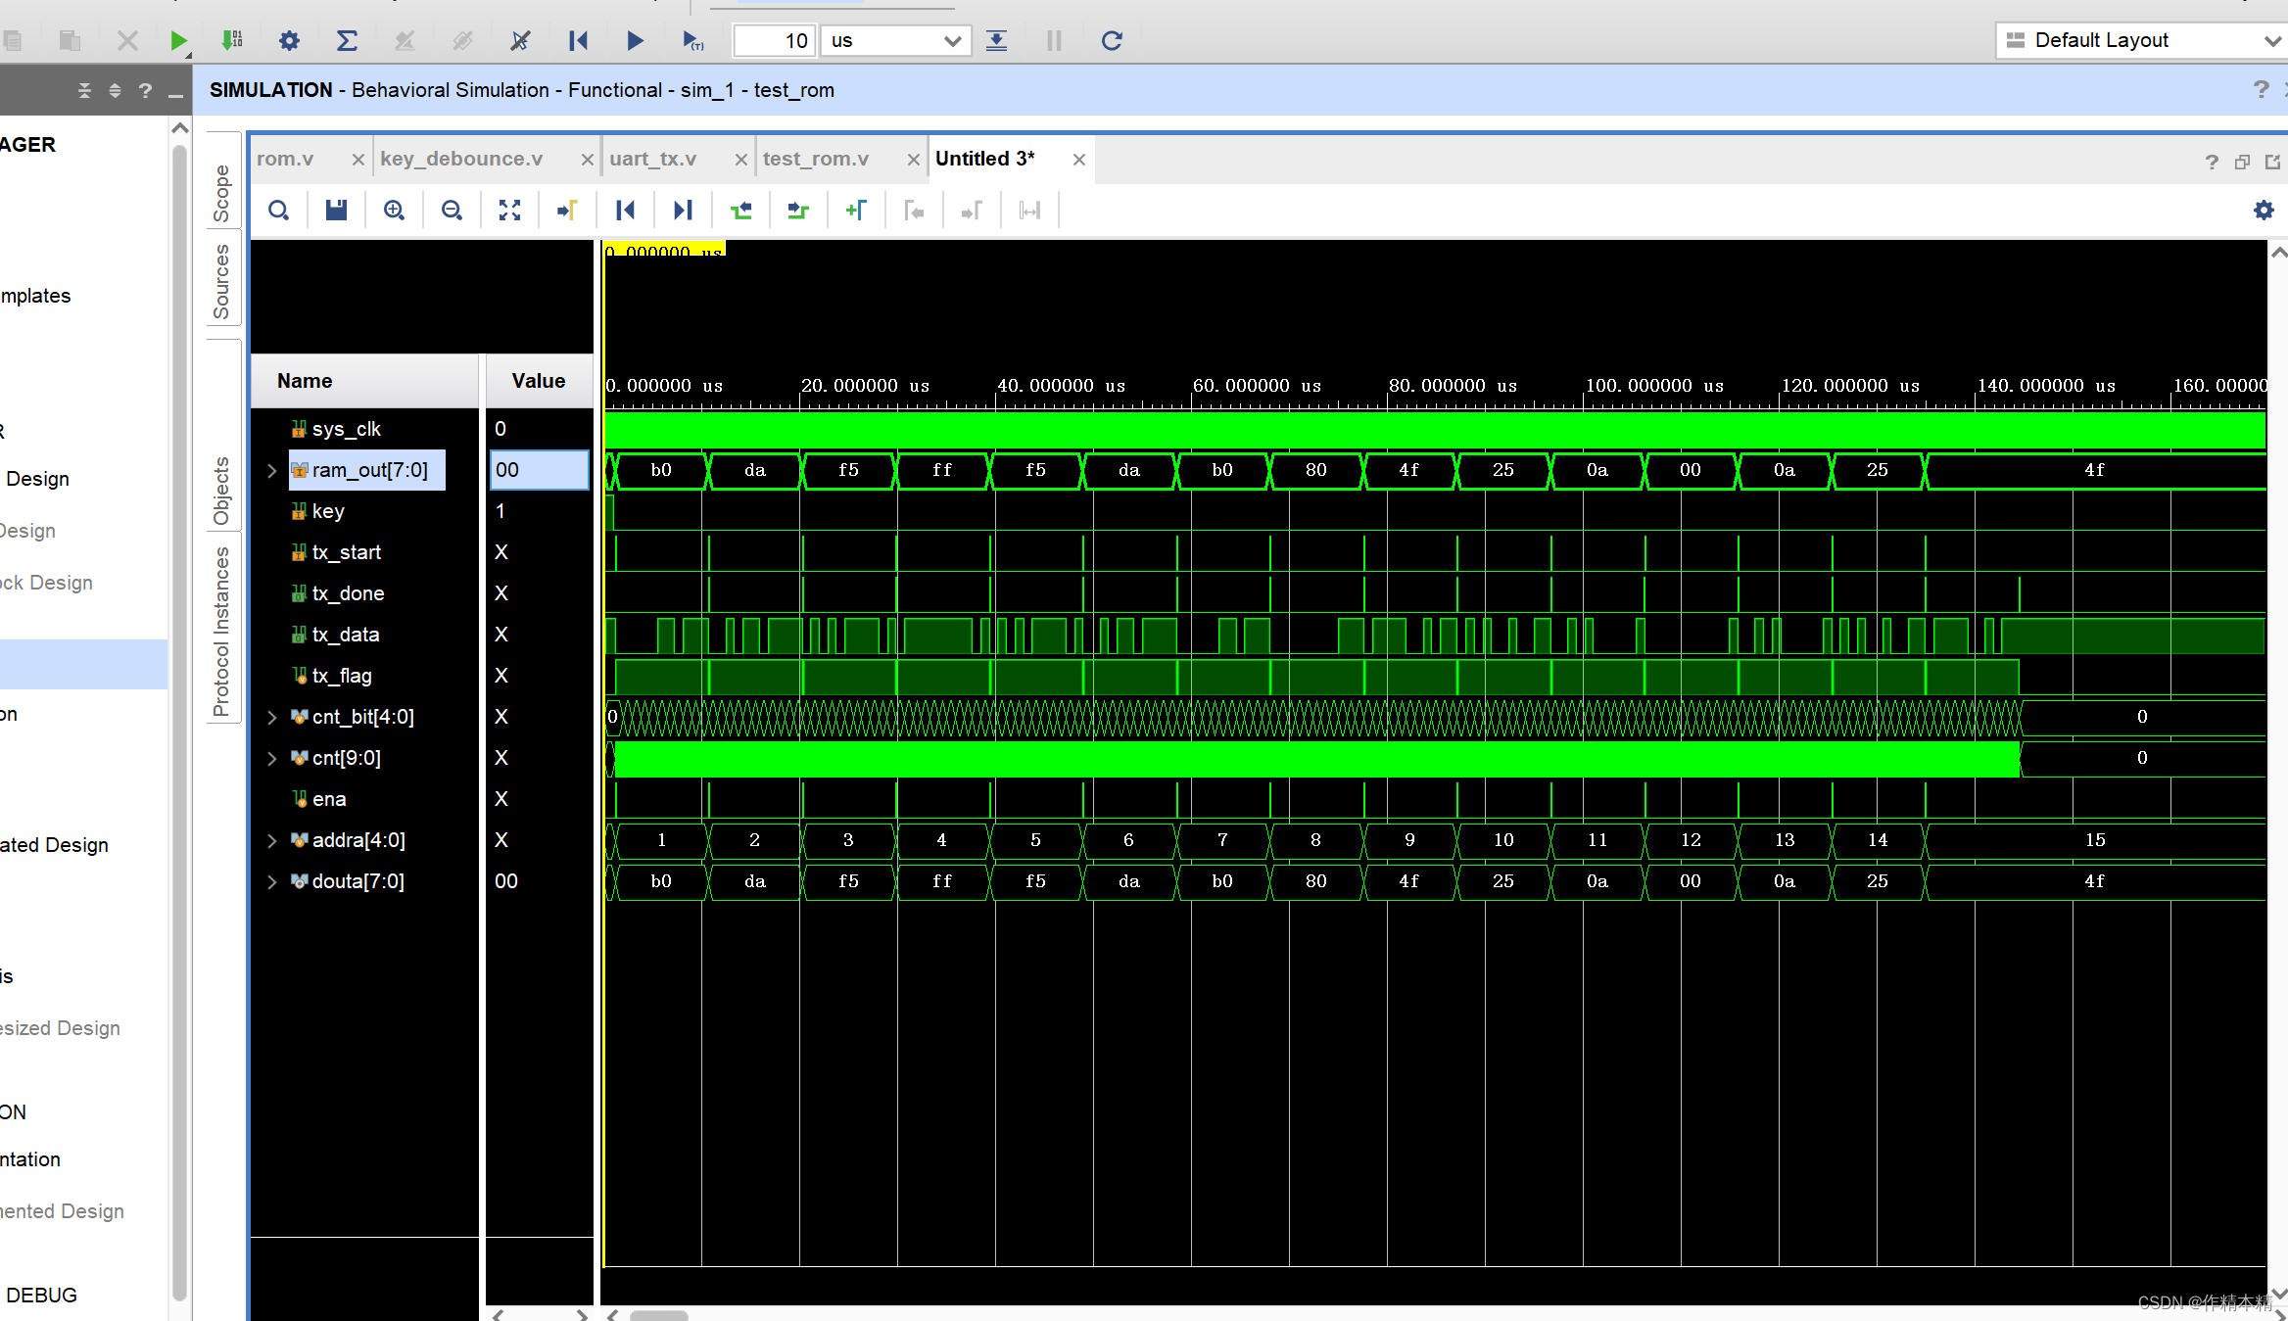Screen dimensions: 2288x1321
Task: Switch to rom.v tab
Action: coord(285,159)
